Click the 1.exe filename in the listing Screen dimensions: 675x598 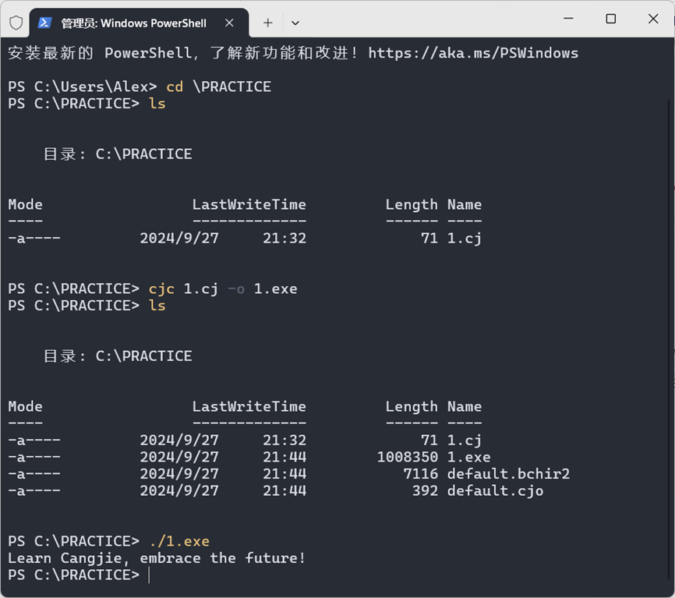point(468,457)
